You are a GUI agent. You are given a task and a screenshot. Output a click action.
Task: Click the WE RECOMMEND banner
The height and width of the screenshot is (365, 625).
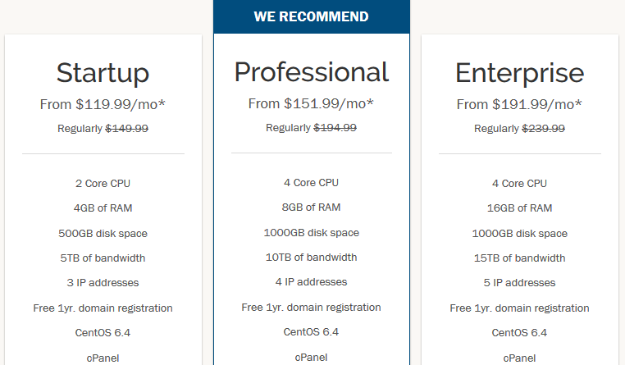pos(312,16)
